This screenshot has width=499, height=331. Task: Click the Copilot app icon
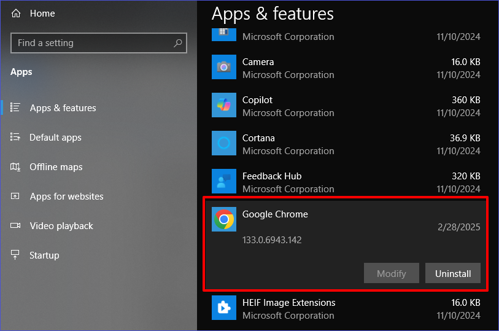224,105
